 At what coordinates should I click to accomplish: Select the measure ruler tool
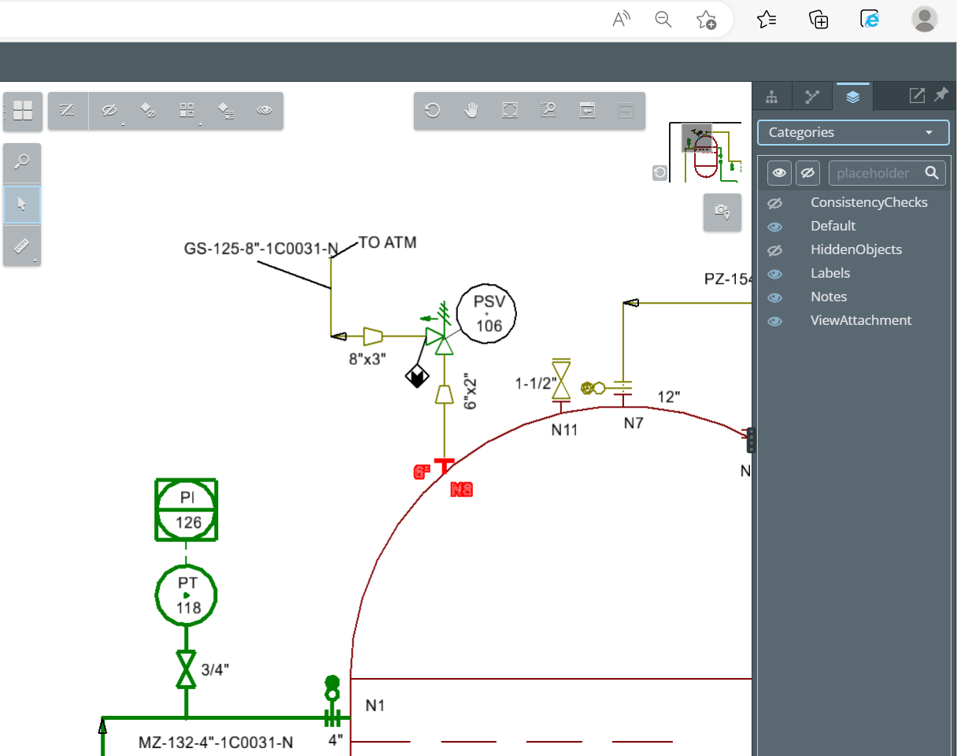pos(22,246)
